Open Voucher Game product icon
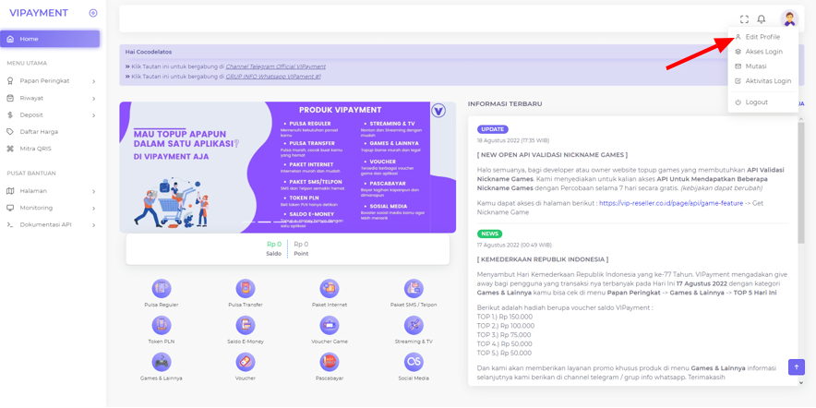The image size is (816, 408). (330, 325)
